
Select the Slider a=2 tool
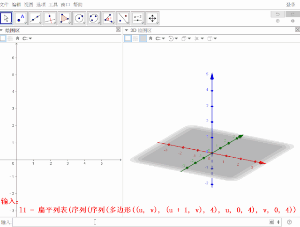138,18
